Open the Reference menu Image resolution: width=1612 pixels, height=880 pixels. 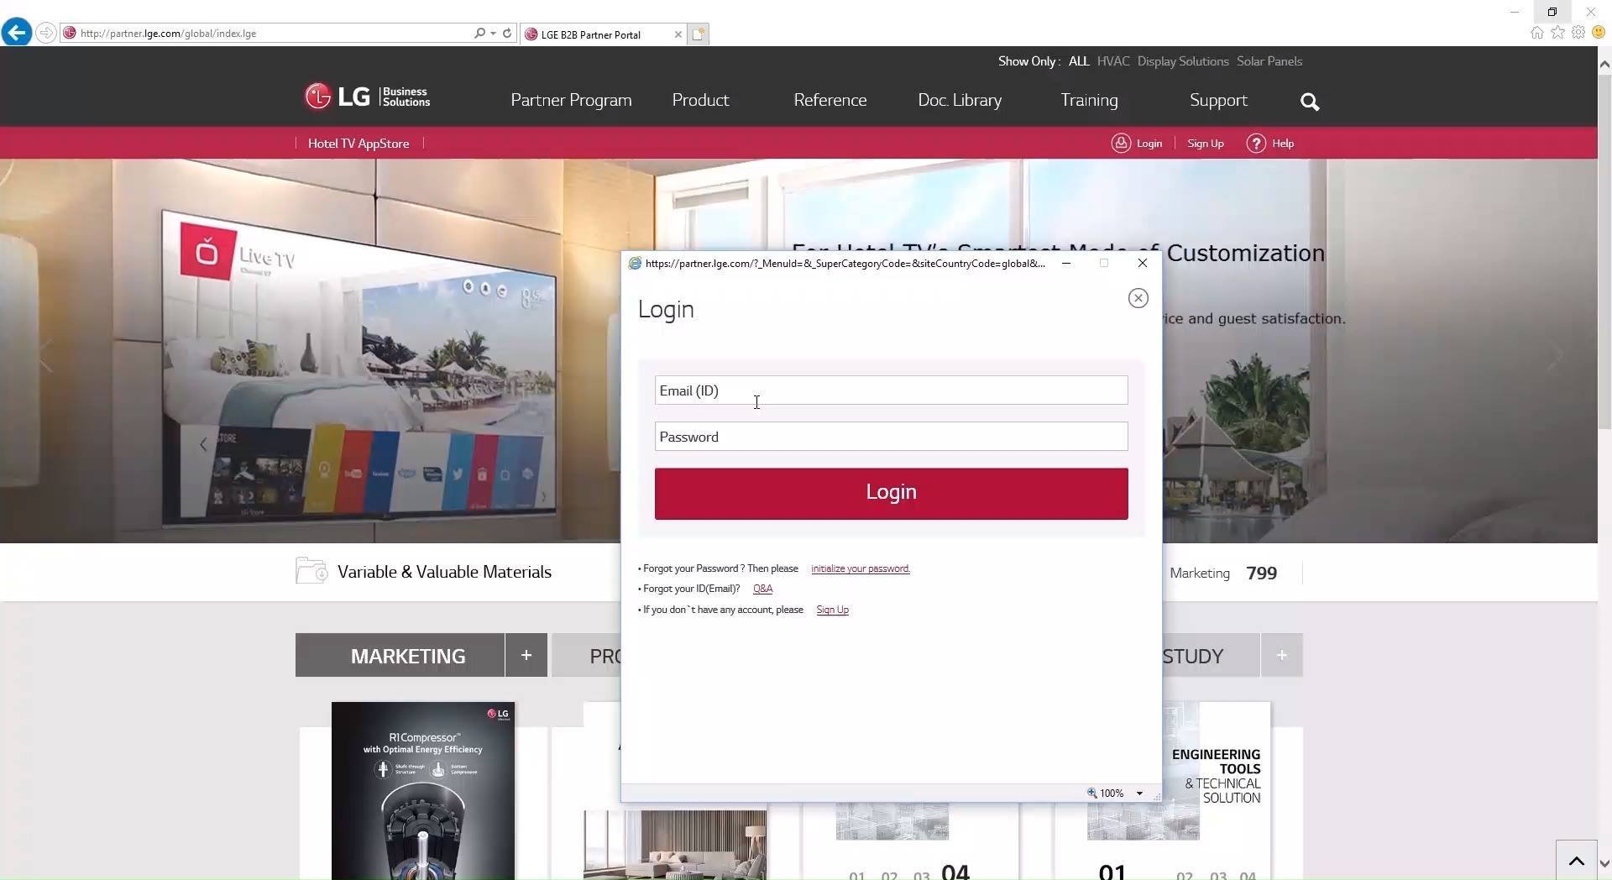tap(830, 100)
